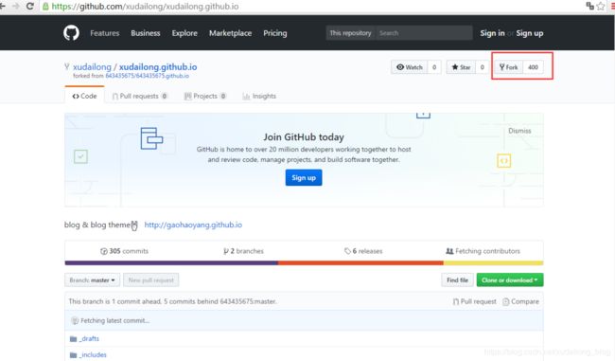Reload page with browser refresh icon

[x=30, y=7]
